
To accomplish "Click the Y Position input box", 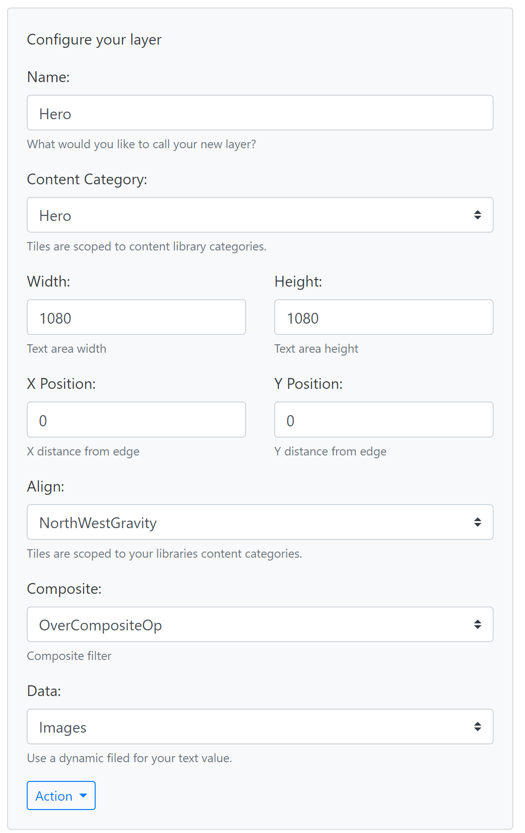I will coord(383,420).
